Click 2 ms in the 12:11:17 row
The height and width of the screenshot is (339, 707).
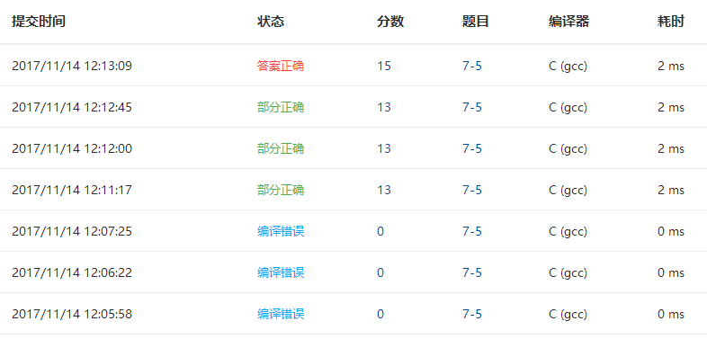671,191
